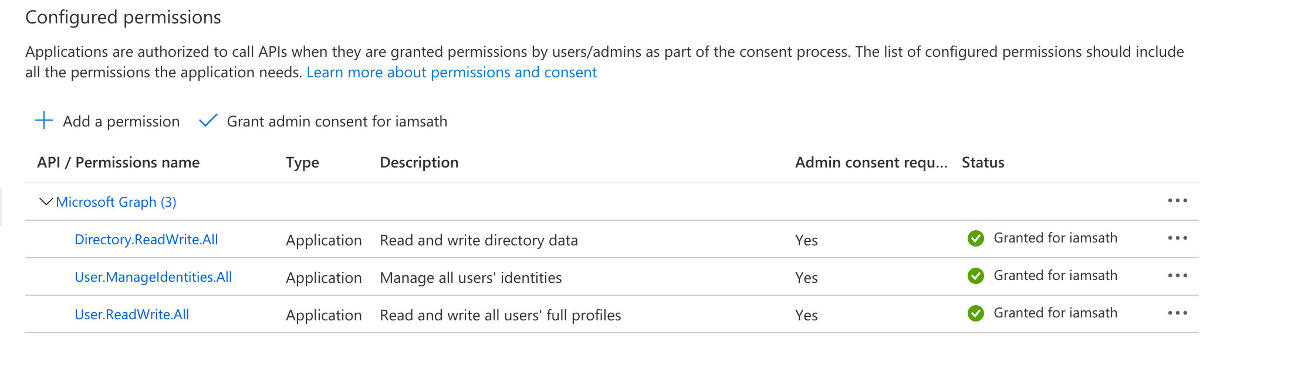Open the ellipsis menu for Directory.ReadWrite.All
Screen dimensions: 1291x376
[1177, 238]
